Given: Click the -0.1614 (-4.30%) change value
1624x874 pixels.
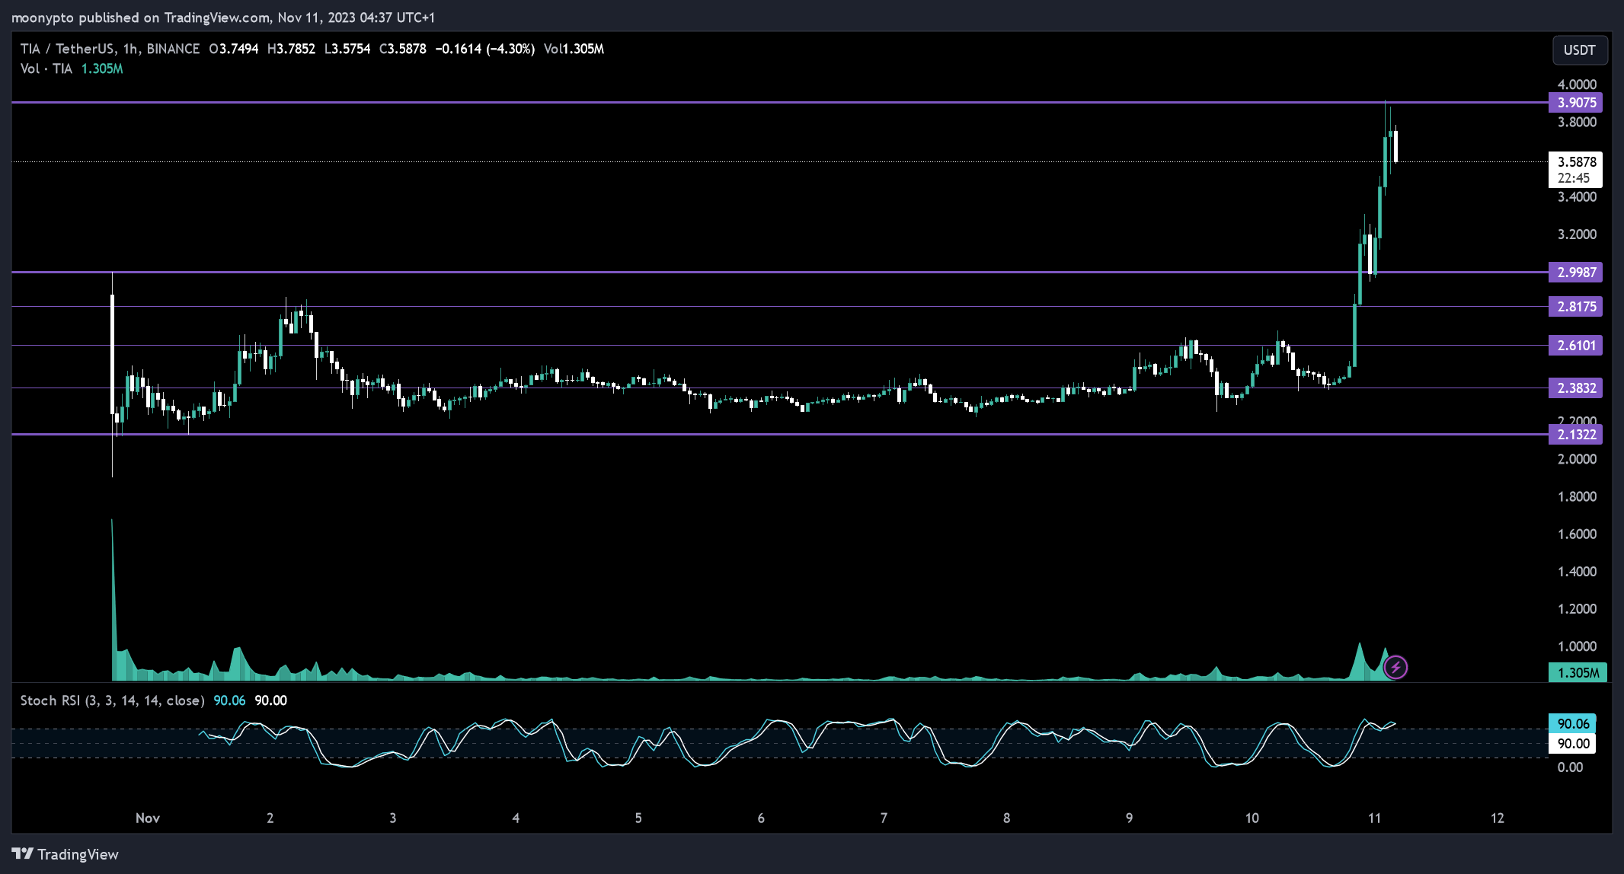Looking at the screenshot, I should coord(484,49).
